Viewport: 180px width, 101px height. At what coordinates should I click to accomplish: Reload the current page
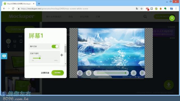(x=13, y=9)
